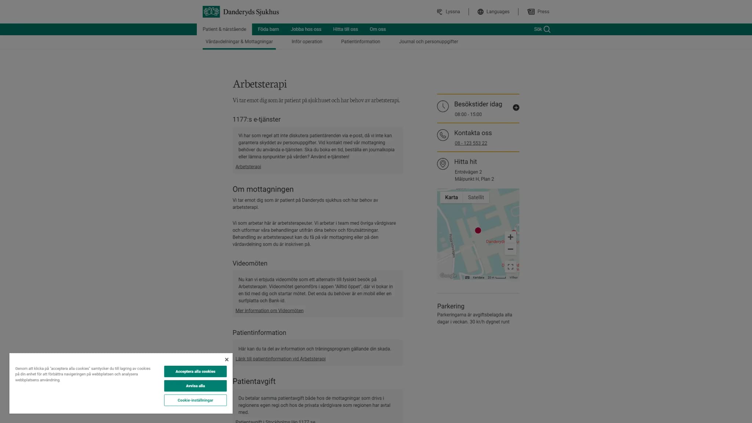Zoom in on the map
752x423 pixels.
click(510, 237)
